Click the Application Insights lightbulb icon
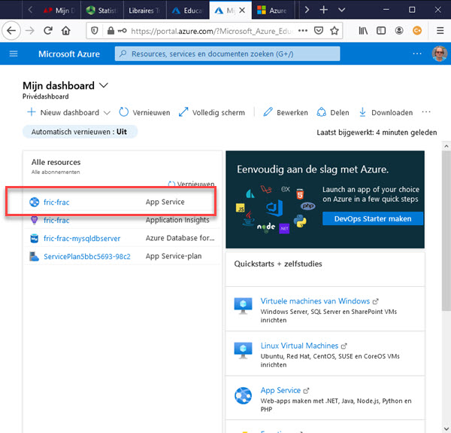Image resolution: width=451 pixels, height=433 pixels. point(35,221)
